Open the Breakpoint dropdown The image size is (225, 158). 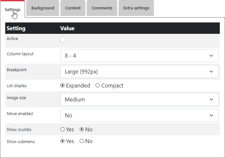pos(139,72)
